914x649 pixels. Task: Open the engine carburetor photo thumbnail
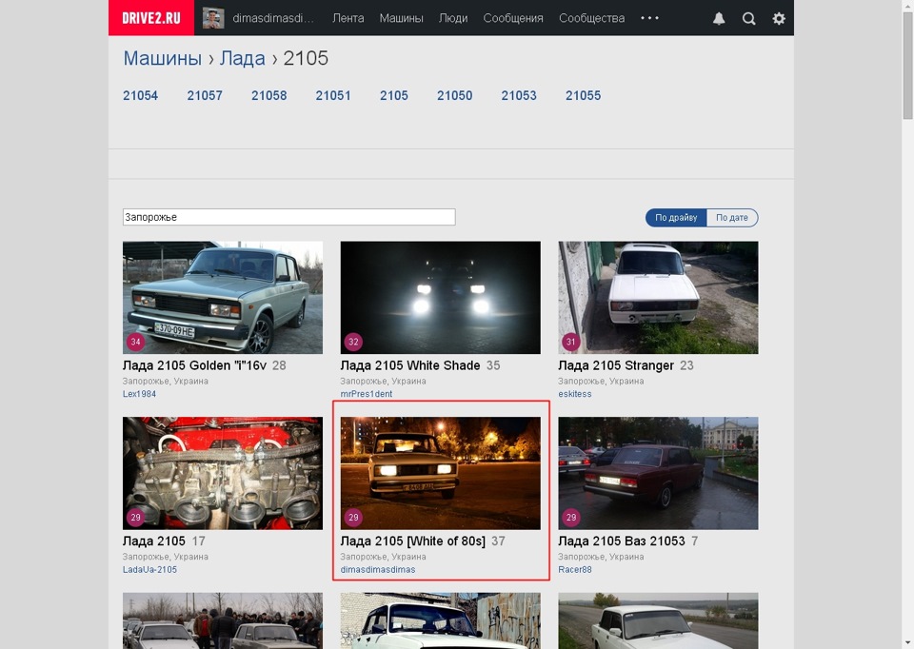pos(223,473)
